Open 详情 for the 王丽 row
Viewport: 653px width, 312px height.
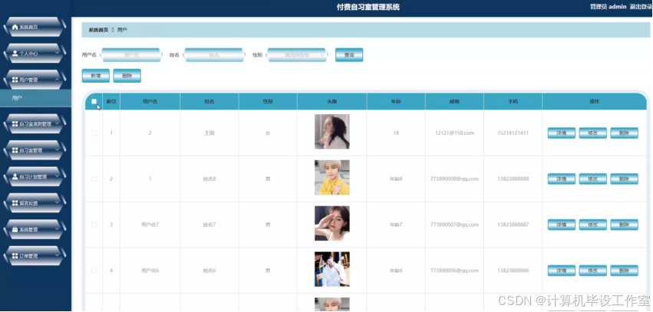562,133
